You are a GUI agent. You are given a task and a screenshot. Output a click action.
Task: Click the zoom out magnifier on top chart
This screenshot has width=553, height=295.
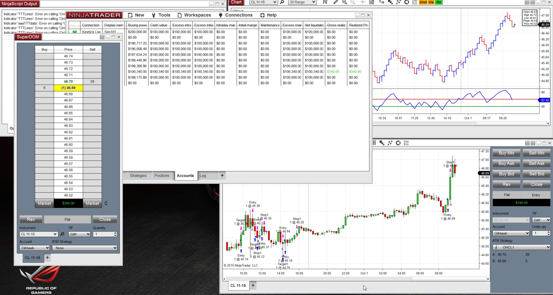click(x=353, y=2)
